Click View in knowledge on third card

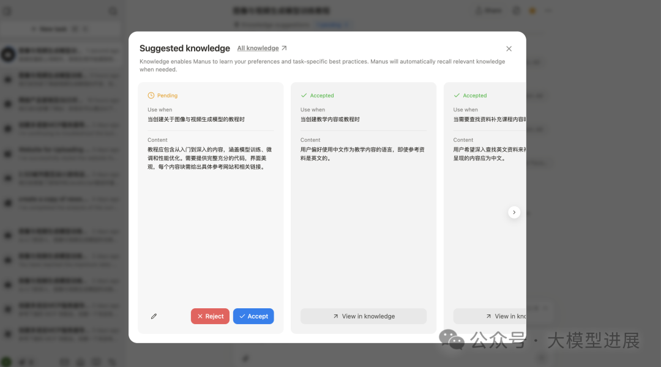[x=490, y=316]
